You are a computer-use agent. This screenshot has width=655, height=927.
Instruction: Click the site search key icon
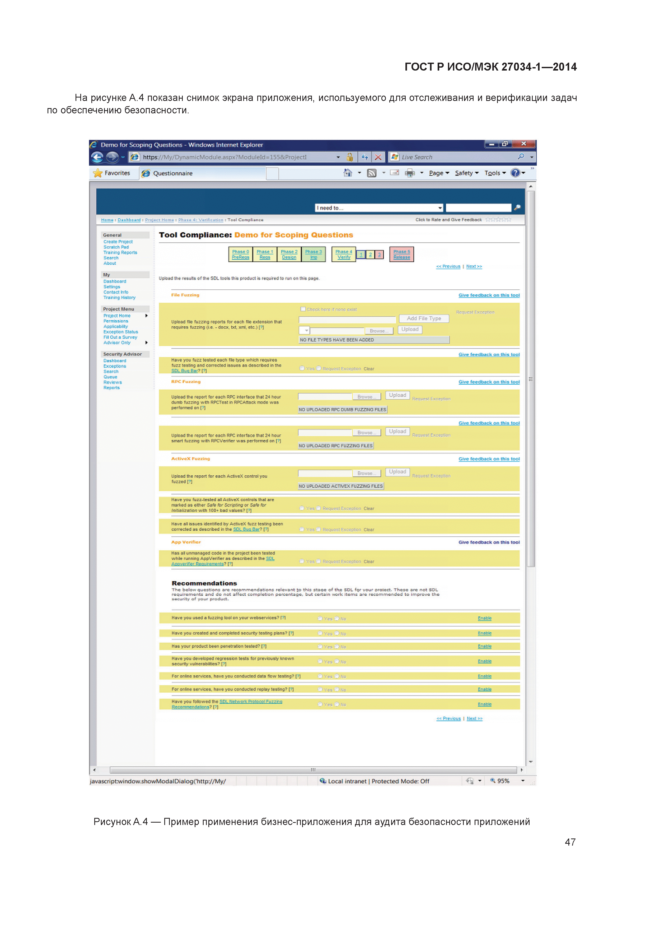pyautogui.click(x=517, y=207)
